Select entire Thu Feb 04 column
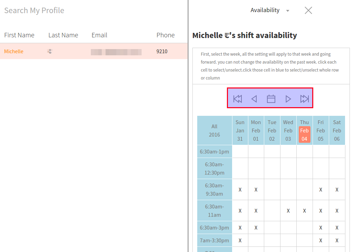 304,131
